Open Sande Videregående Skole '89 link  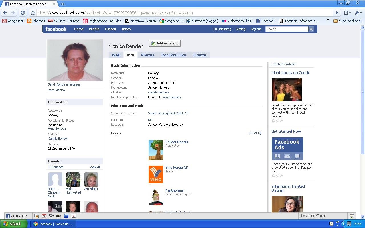169,113
